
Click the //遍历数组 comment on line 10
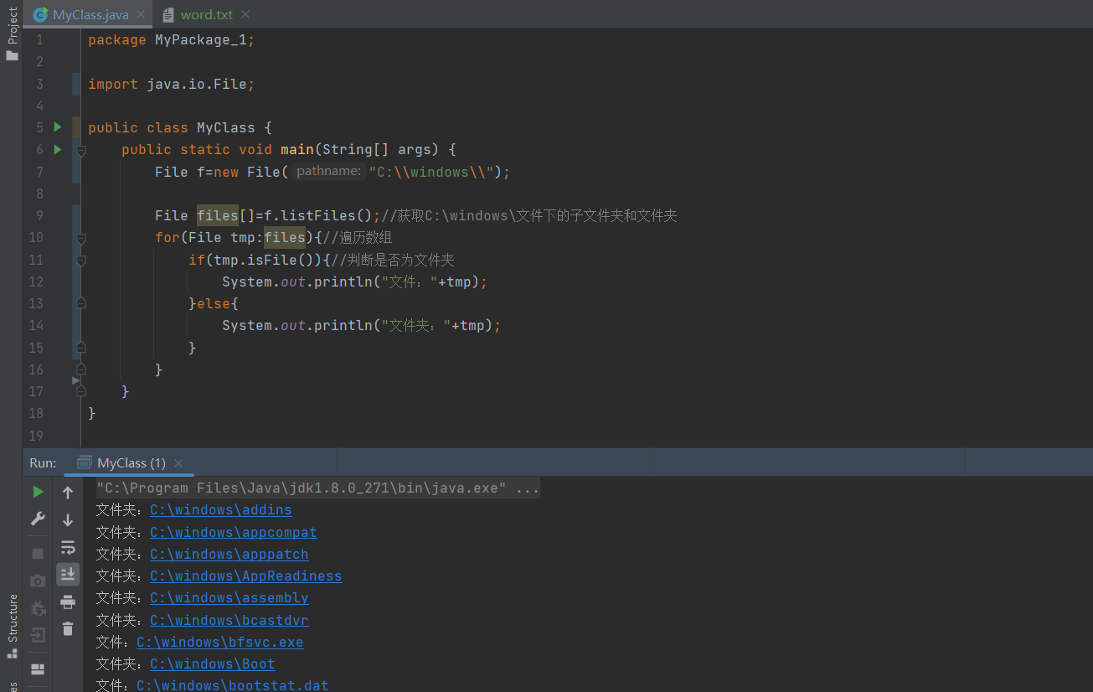pyautogui.click(x=358, y=237)
